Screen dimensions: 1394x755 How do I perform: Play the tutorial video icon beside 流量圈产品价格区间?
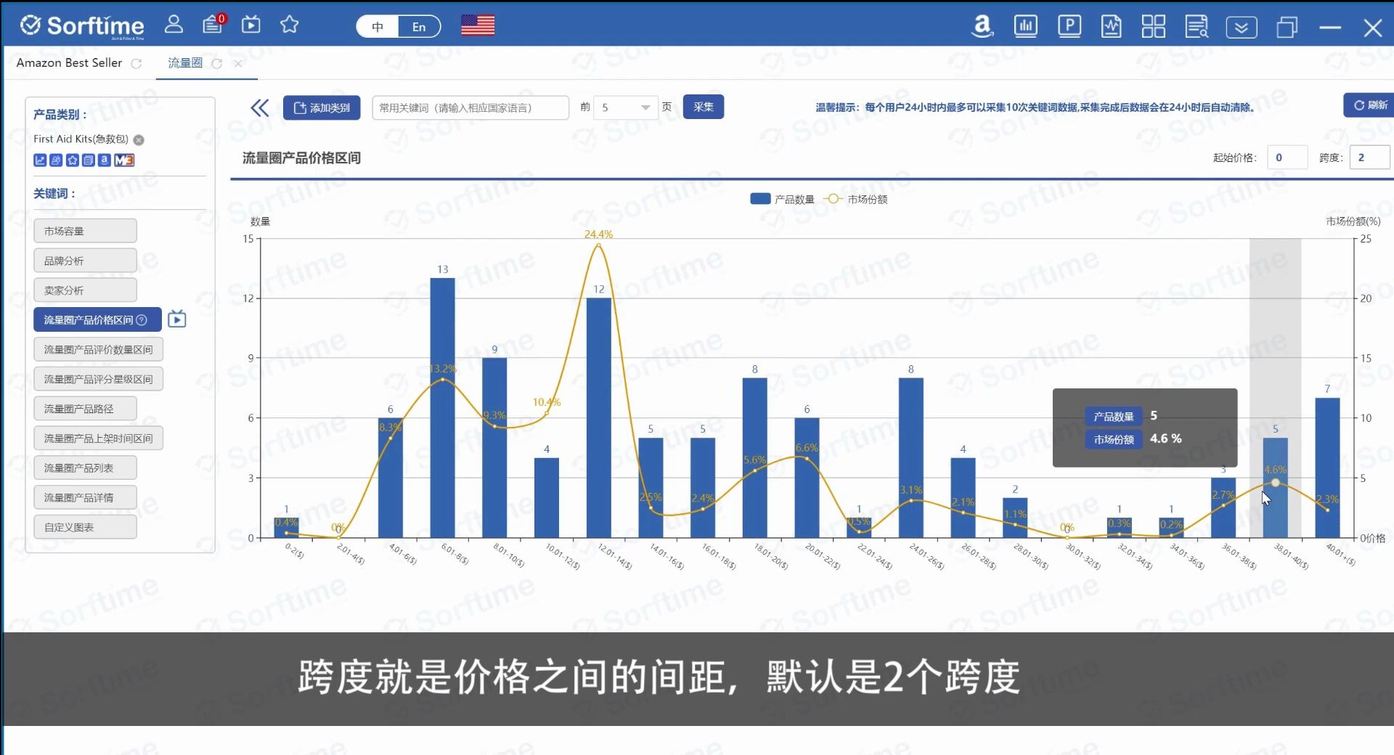176,319
